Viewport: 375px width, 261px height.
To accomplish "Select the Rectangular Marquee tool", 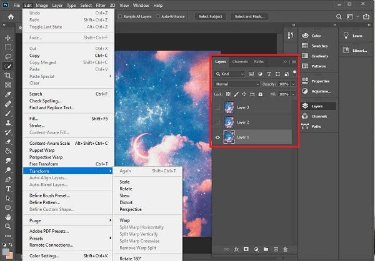I will [8, 47].
